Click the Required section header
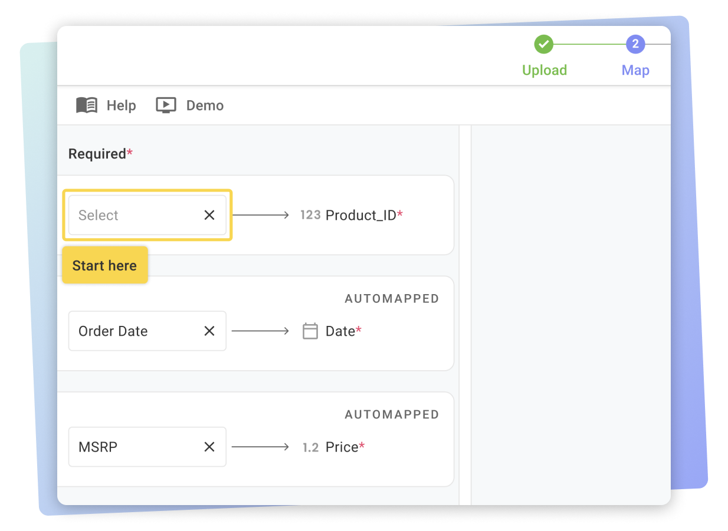This screenshot has width=728, height=531. pyautogui.click(x=97, y=153)
